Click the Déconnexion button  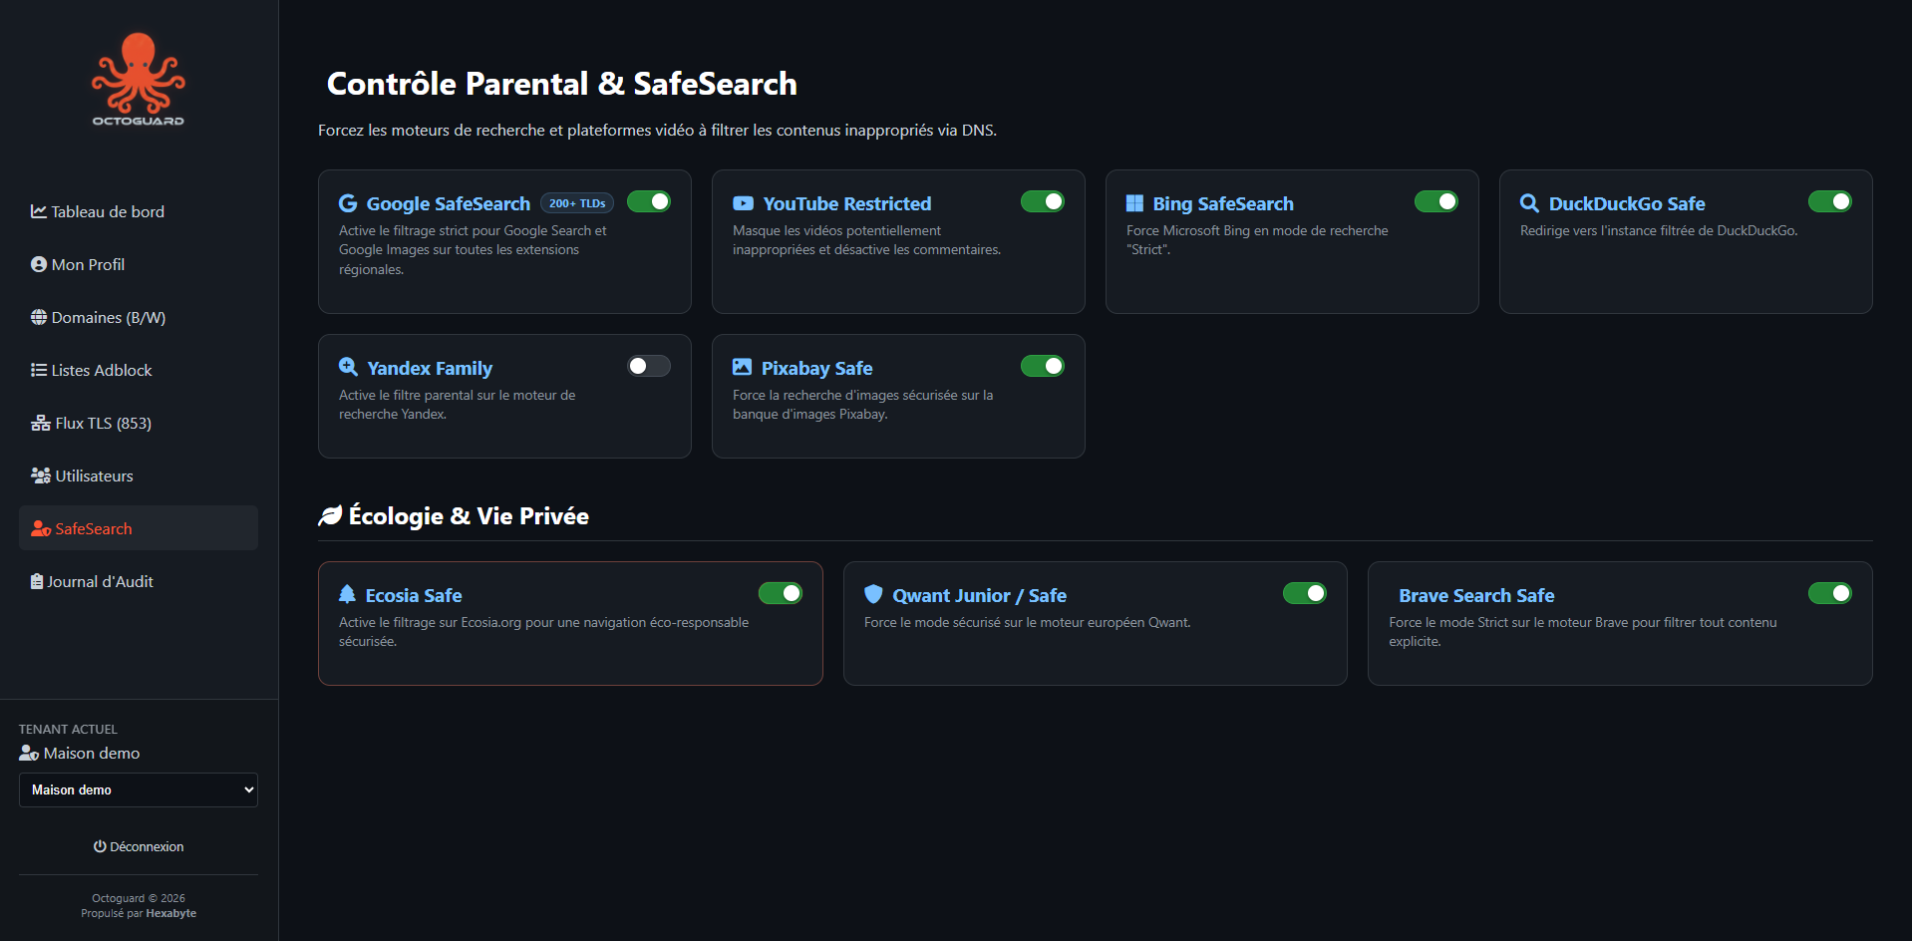[x=139, y=845]
